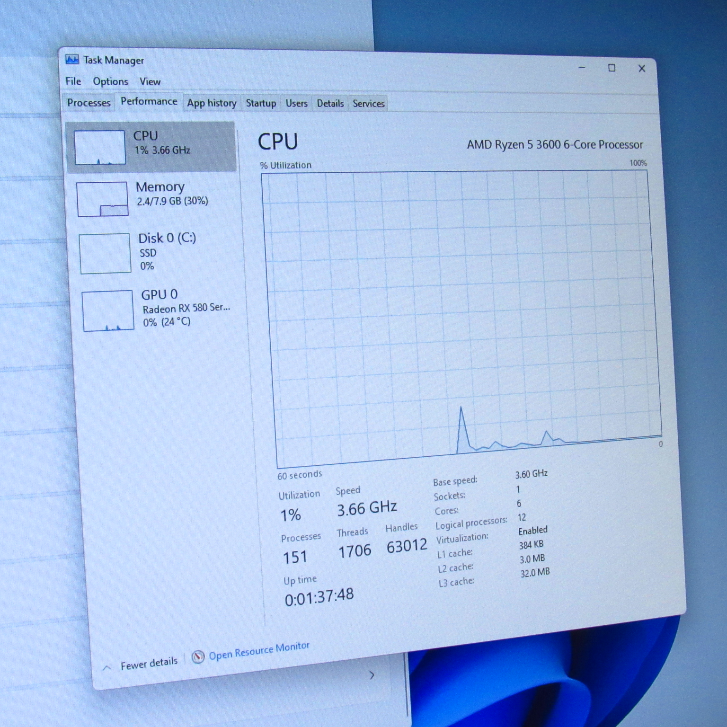Open the Users tab
Screen dimensions: 727x727
point(296,103)
